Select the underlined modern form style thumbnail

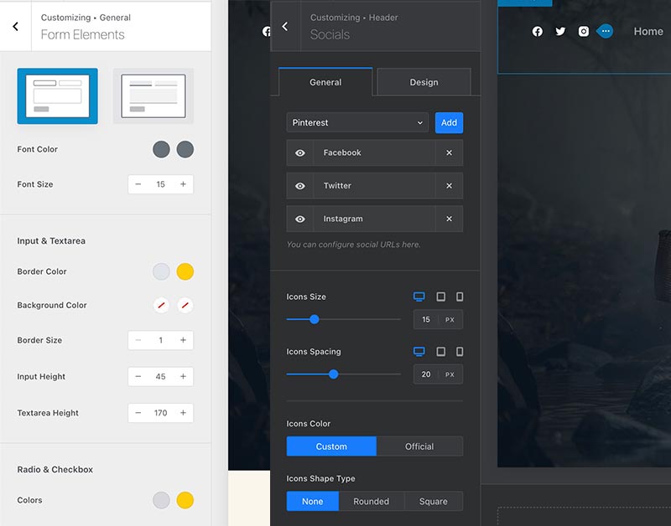[x=153, y=96]
